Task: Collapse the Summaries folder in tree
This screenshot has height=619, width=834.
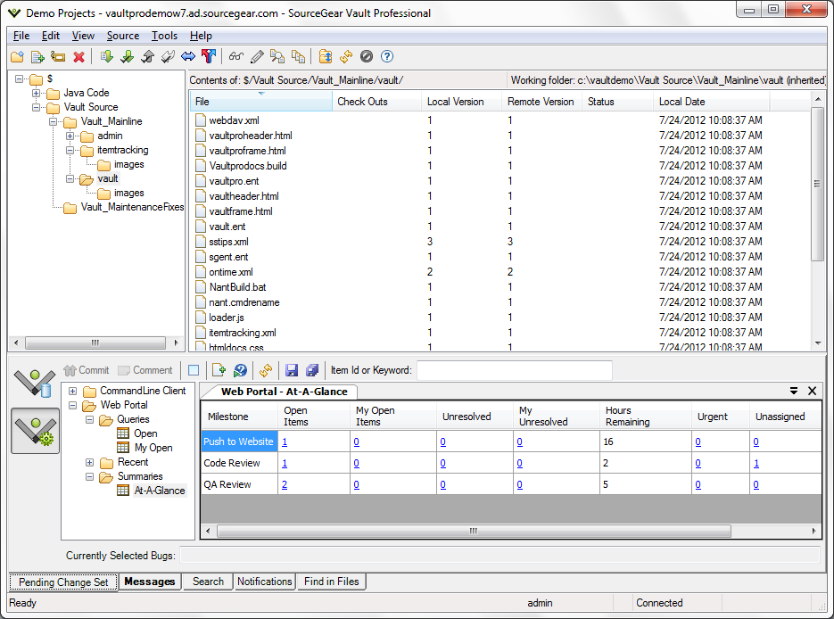Action: point(90,476)
